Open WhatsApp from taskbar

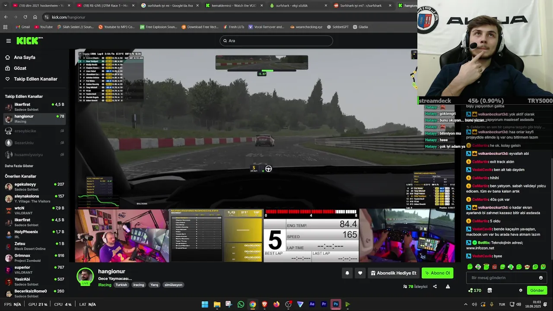[241, 304]
